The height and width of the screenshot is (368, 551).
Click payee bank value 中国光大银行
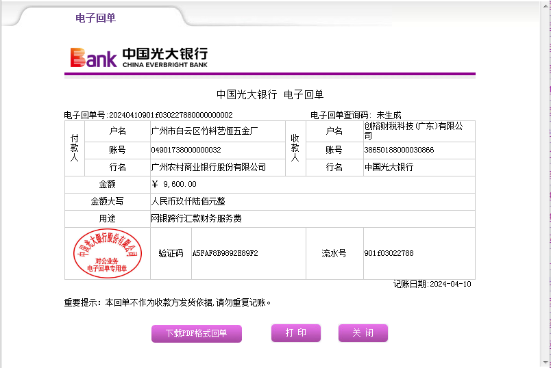pos(389,168)
